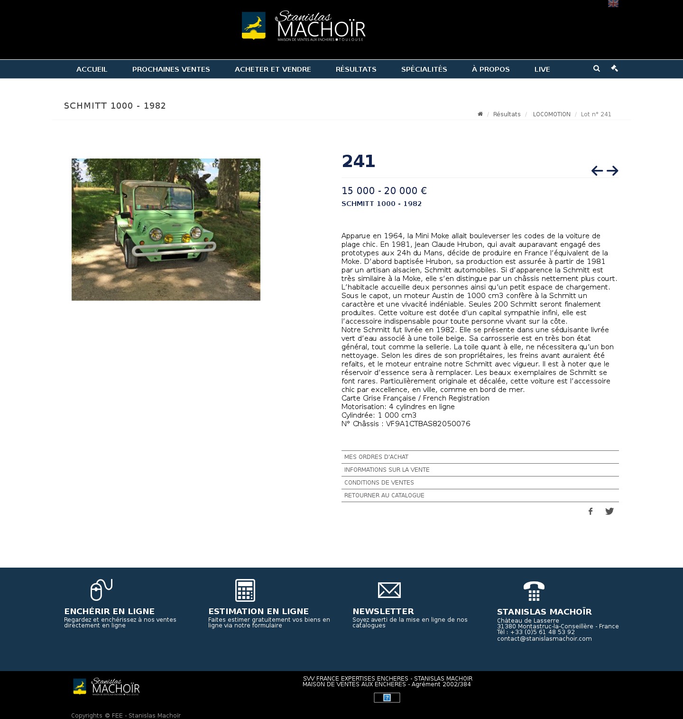
Task: Open the Prochaines Ventes menu
Action: 171,69
